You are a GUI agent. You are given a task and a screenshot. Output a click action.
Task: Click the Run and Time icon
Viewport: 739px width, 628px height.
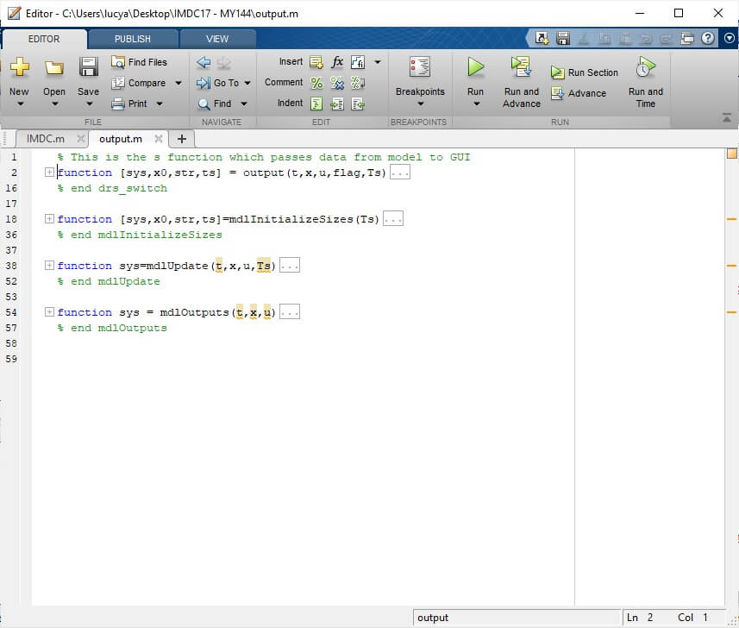pos(645,66)
